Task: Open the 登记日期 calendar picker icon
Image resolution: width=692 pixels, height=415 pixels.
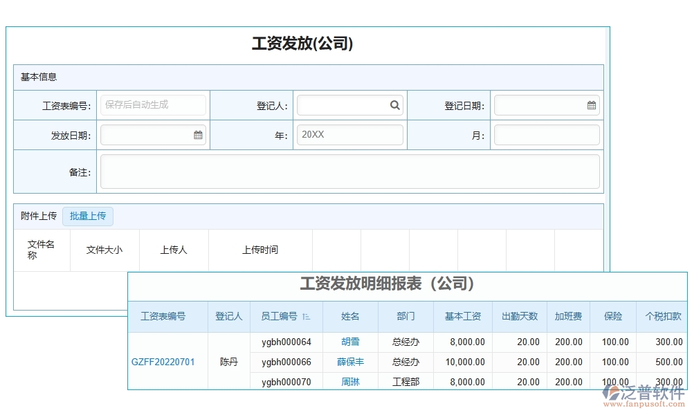Action: (x=592, y=104)
